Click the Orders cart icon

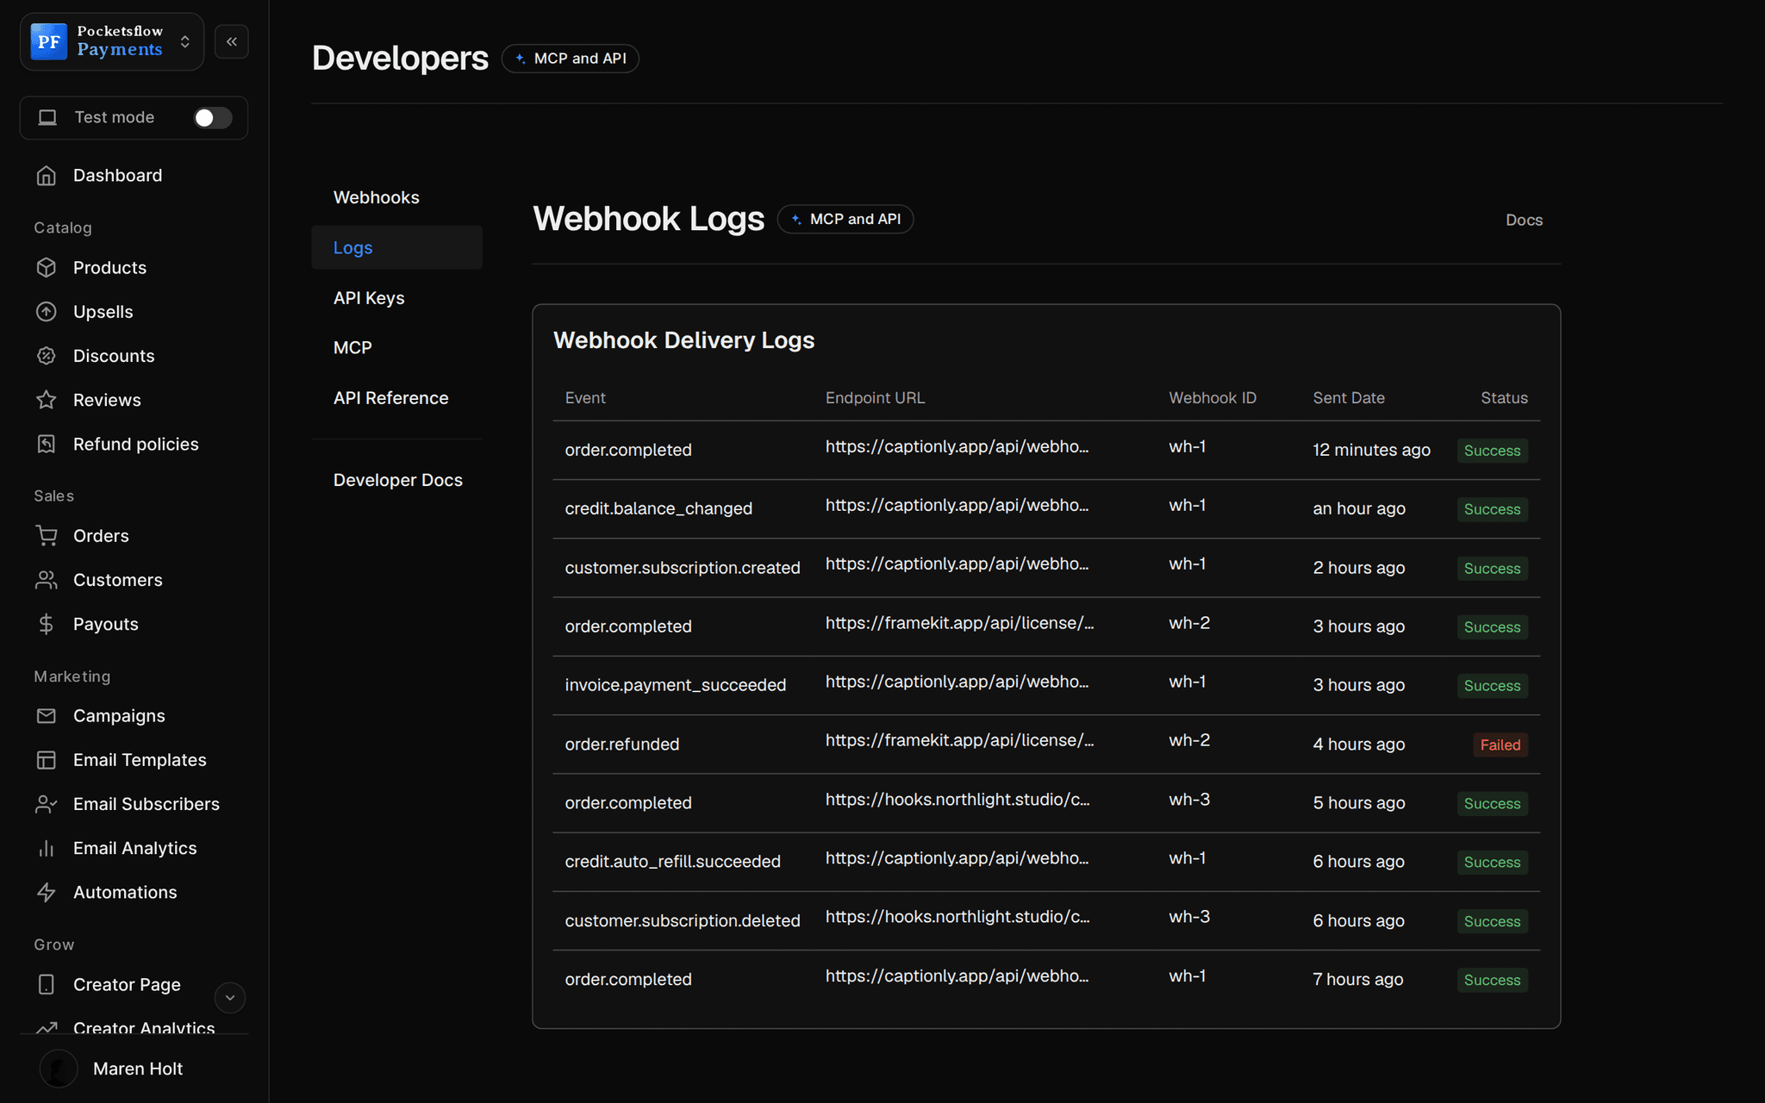click(x=47, y=536)
